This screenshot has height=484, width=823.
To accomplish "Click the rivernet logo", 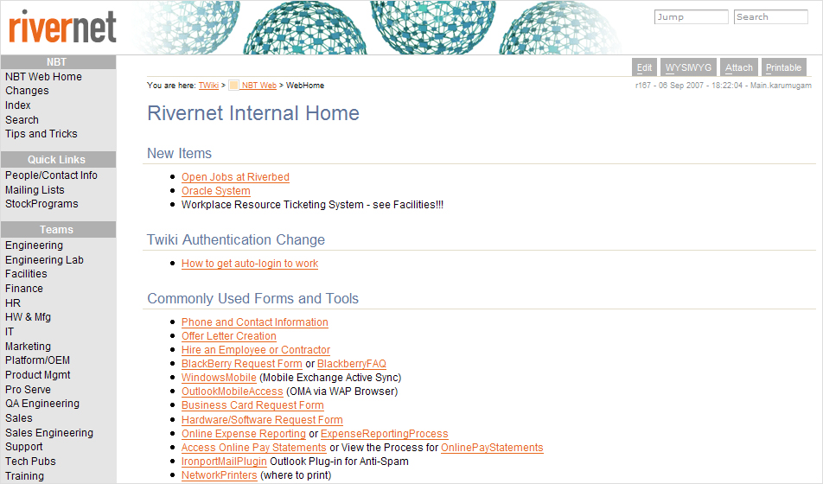I will (62, 27).
